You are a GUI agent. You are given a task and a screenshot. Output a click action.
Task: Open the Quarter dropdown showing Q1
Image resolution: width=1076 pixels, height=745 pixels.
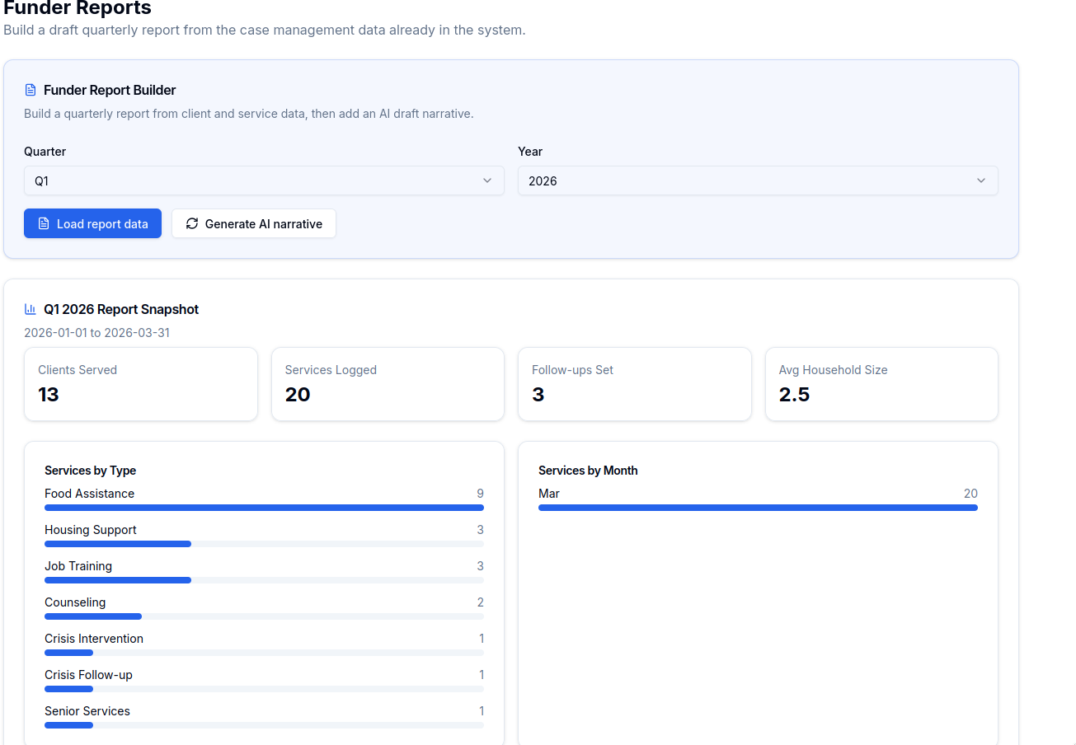point(264,180)
